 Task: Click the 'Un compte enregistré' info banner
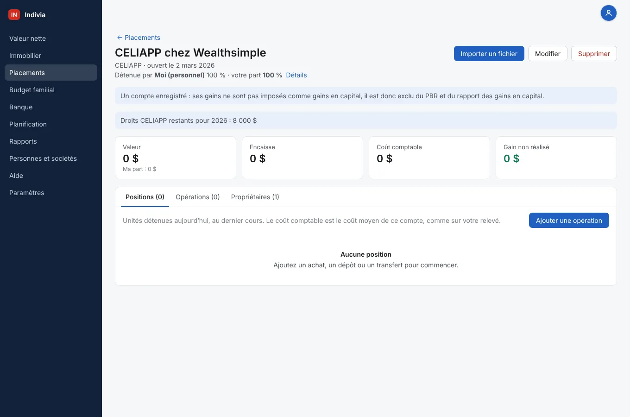366,96
